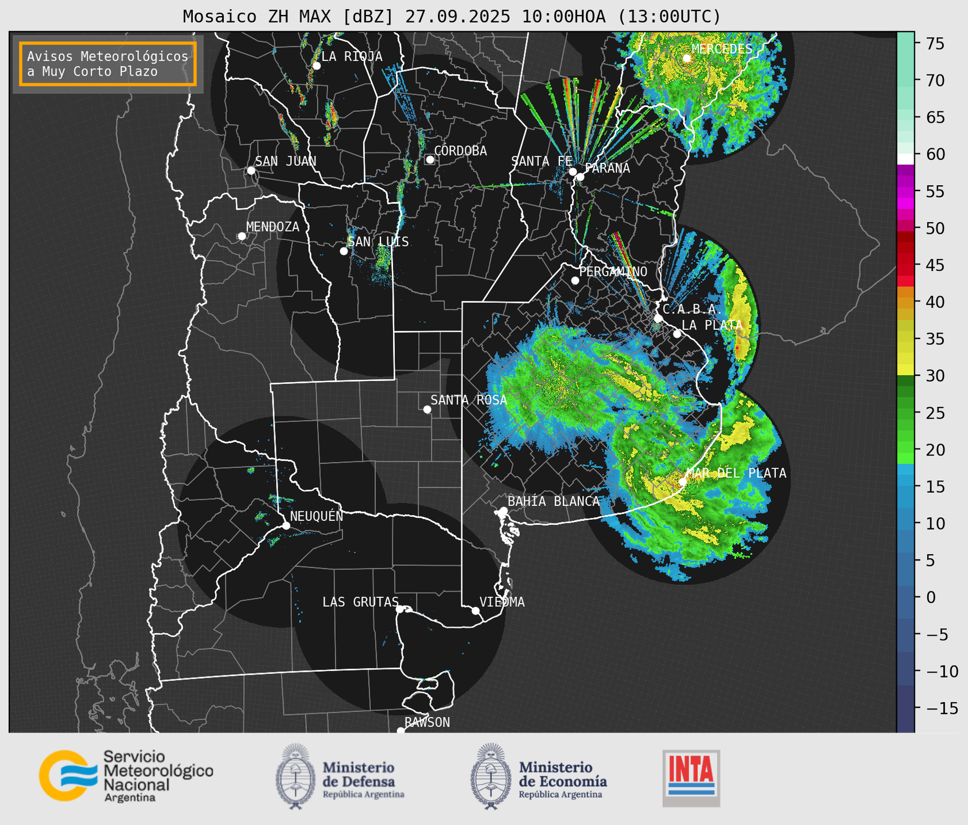Click the MAR DEL PLATA label text
Viewport: 968px width, 825px height.
pos(736,473)
